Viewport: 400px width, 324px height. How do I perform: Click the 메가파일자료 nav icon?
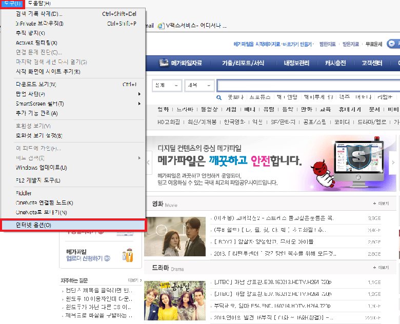pyautogui.click(x=164, y=63)
